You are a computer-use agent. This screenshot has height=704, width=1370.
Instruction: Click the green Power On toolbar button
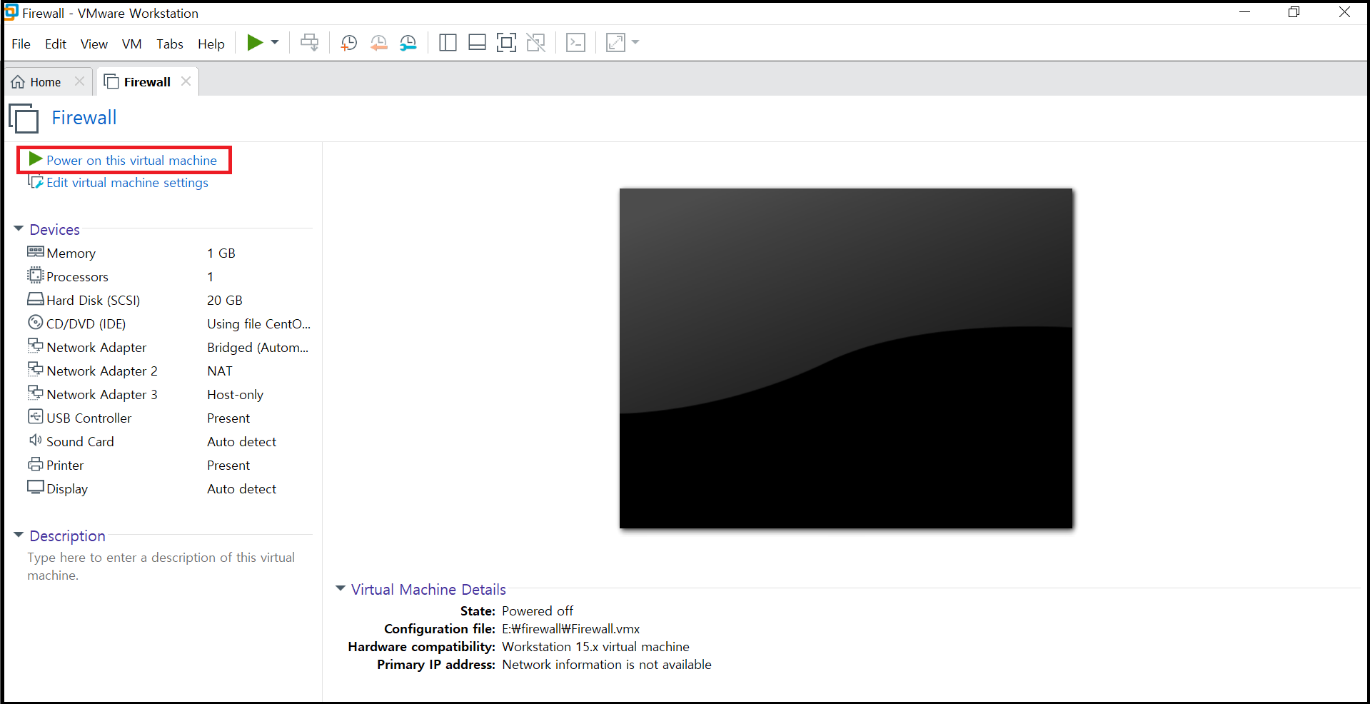coord(255,43)
